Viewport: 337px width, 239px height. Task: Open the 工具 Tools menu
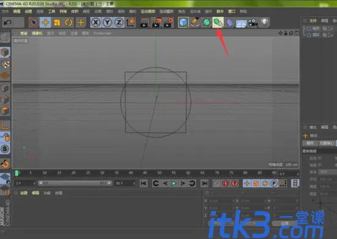coord(51,12)
